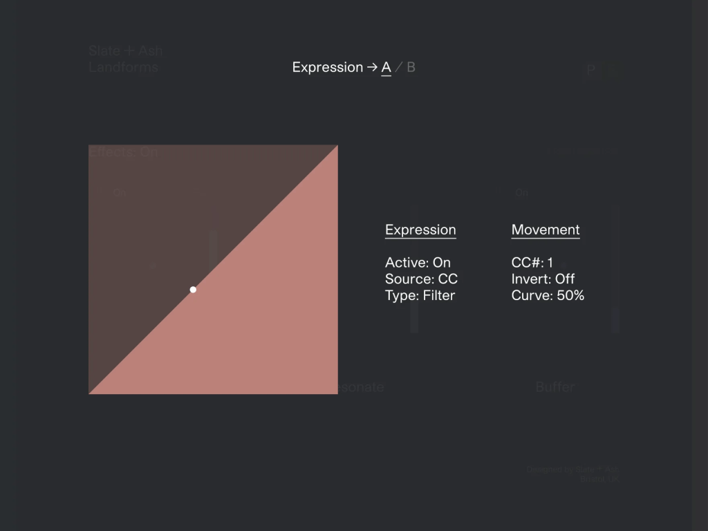This screenshot has height=531, width=708.
Task: Adjust the Curve: 50% value
Action: point(548,296)
